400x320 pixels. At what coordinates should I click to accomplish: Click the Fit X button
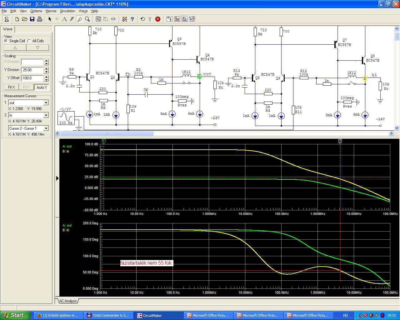pyautogui.click(x=11, y=87)
